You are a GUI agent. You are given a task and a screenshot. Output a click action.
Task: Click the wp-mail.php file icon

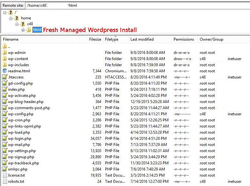[x=5, y=144]
